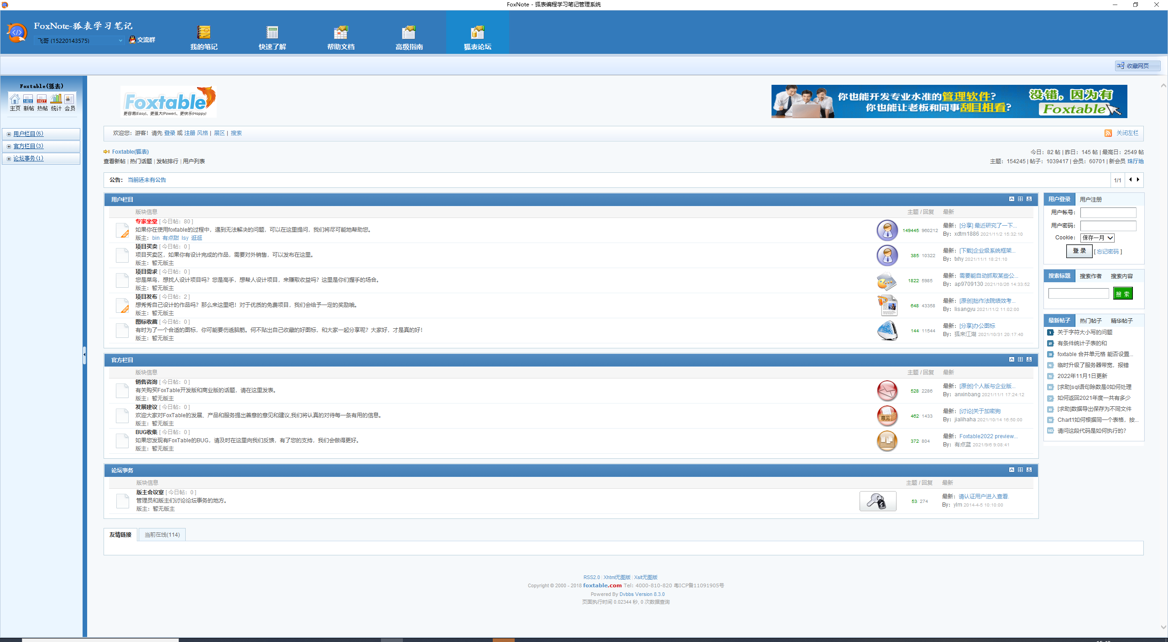Switch 官方栏目 section to grid layout icon
The height and width of the screenshot is (642, 1168).
click(1020, 359)
